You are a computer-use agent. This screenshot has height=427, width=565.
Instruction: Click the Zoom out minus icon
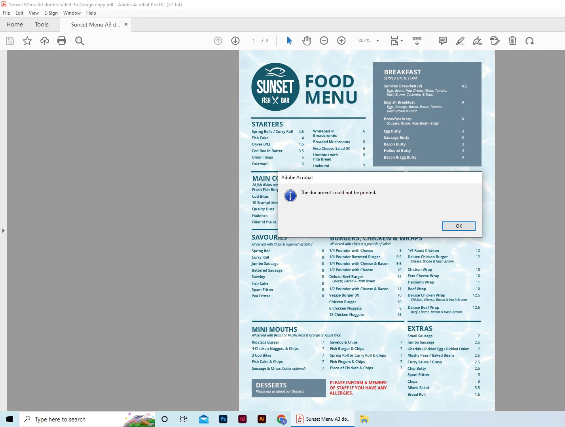[x=324, y=41]
